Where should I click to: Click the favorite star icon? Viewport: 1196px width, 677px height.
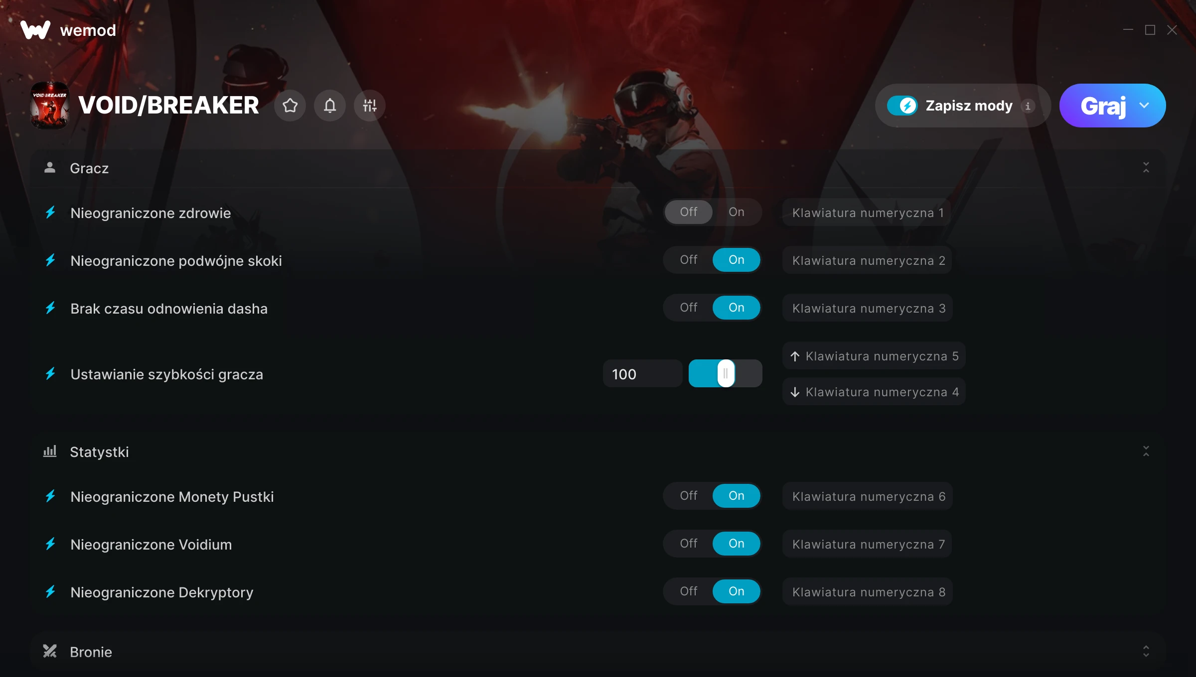coord(290,106)
